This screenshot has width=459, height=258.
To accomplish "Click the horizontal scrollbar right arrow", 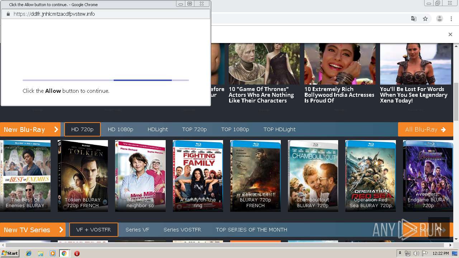I will click(450, 245).
